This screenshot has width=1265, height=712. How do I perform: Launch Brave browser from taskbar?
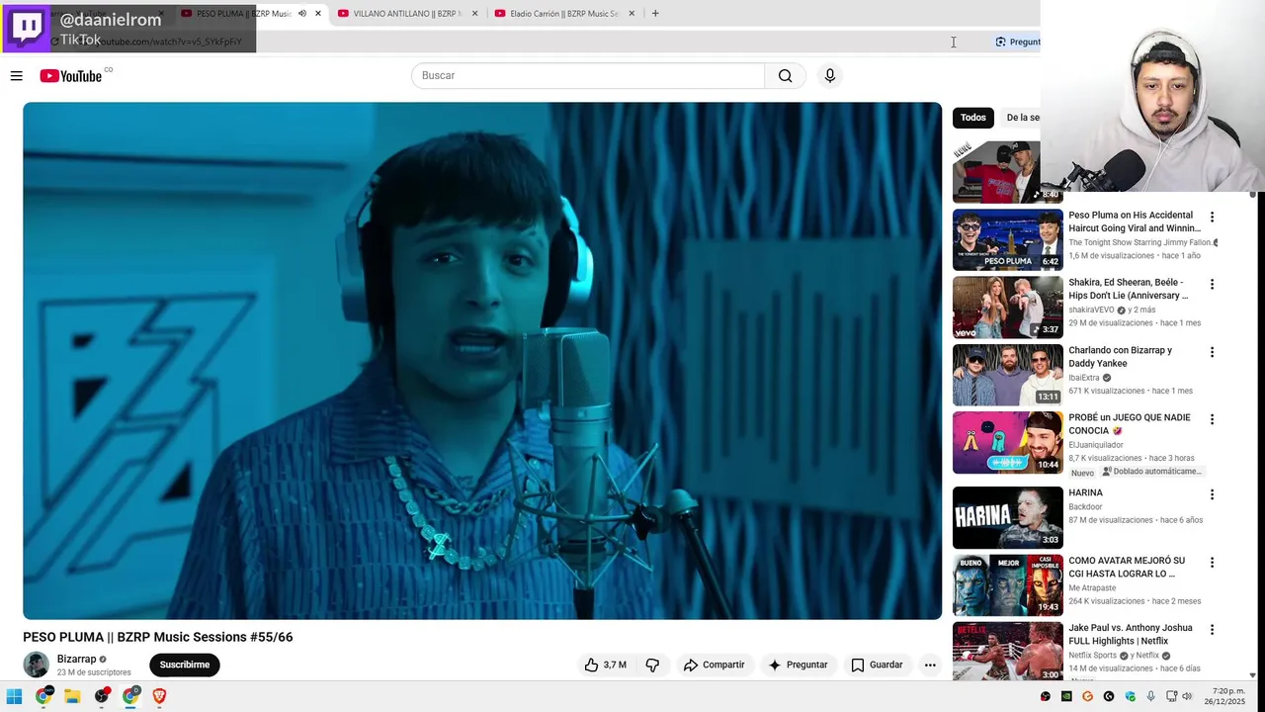tap(159, 696)
